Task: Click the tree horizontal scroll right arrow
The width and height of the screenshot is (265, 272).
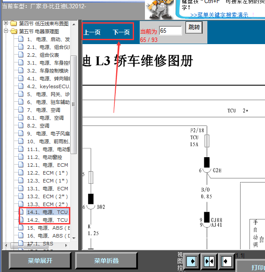Action: (66, 245)
